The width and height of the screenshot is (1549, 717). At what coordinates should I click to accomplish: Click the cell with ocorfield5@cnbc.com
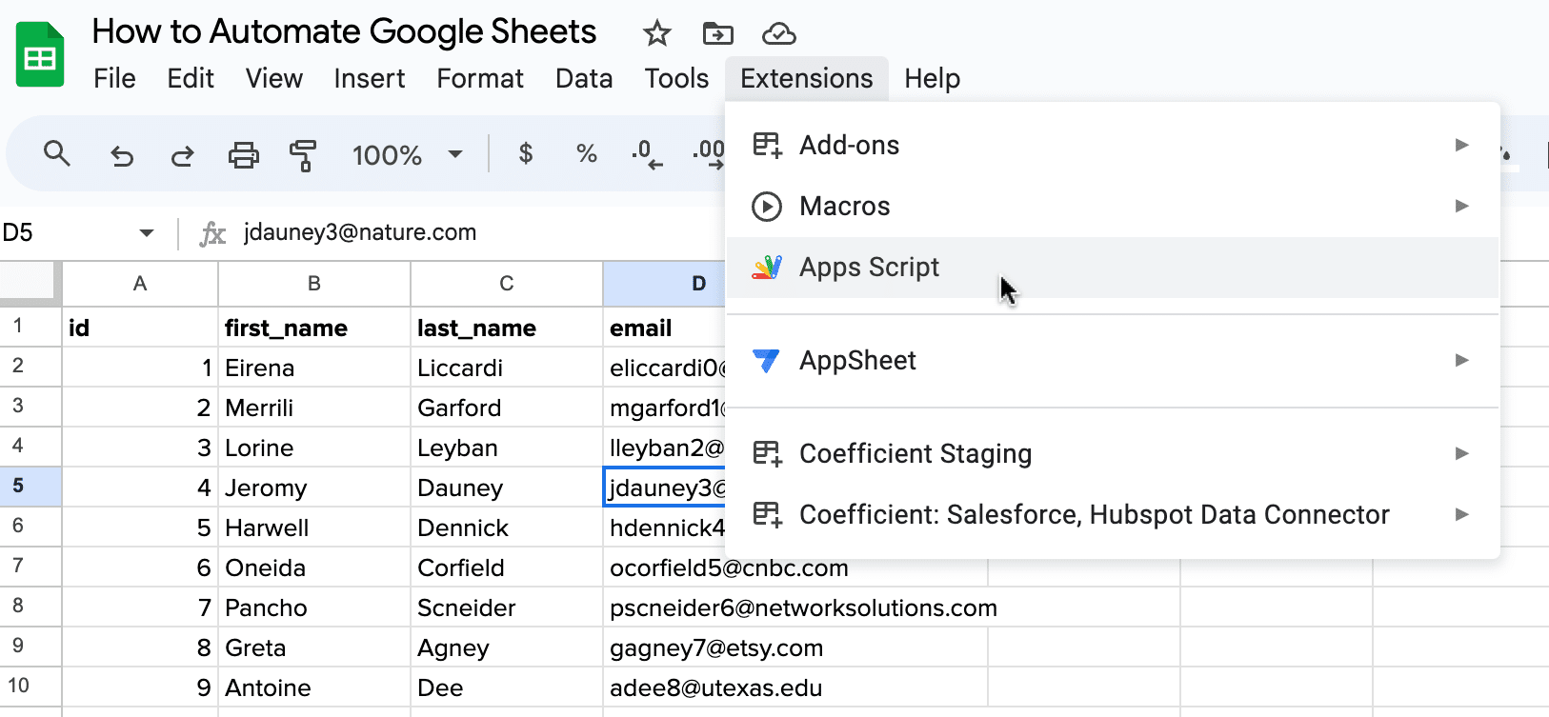(795, 568)
